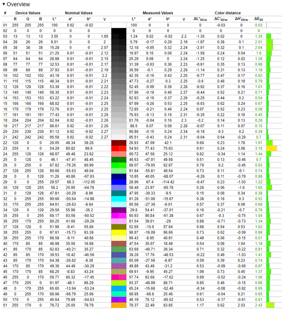
Task: Click measured b* value -114.42
Action: (x=168, y=182)
